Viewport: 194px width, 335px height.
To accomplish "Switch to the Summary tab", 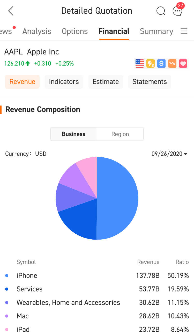I will point(156,31).
